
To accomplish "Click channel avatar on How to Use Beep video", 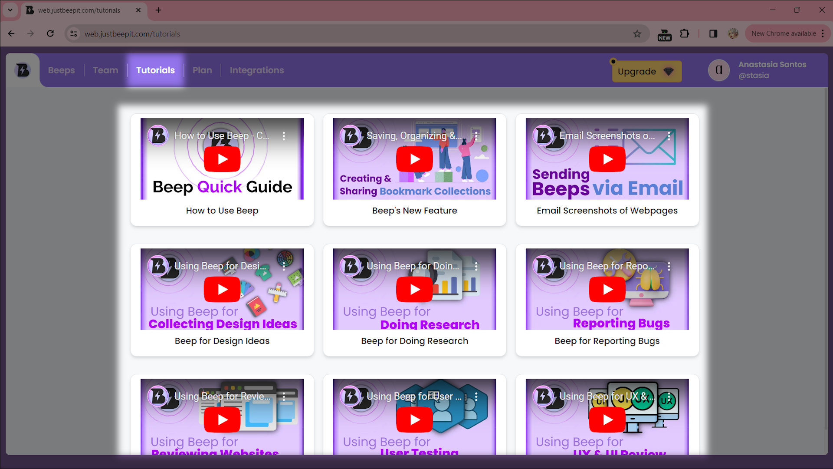I will (x=158, y=136).
